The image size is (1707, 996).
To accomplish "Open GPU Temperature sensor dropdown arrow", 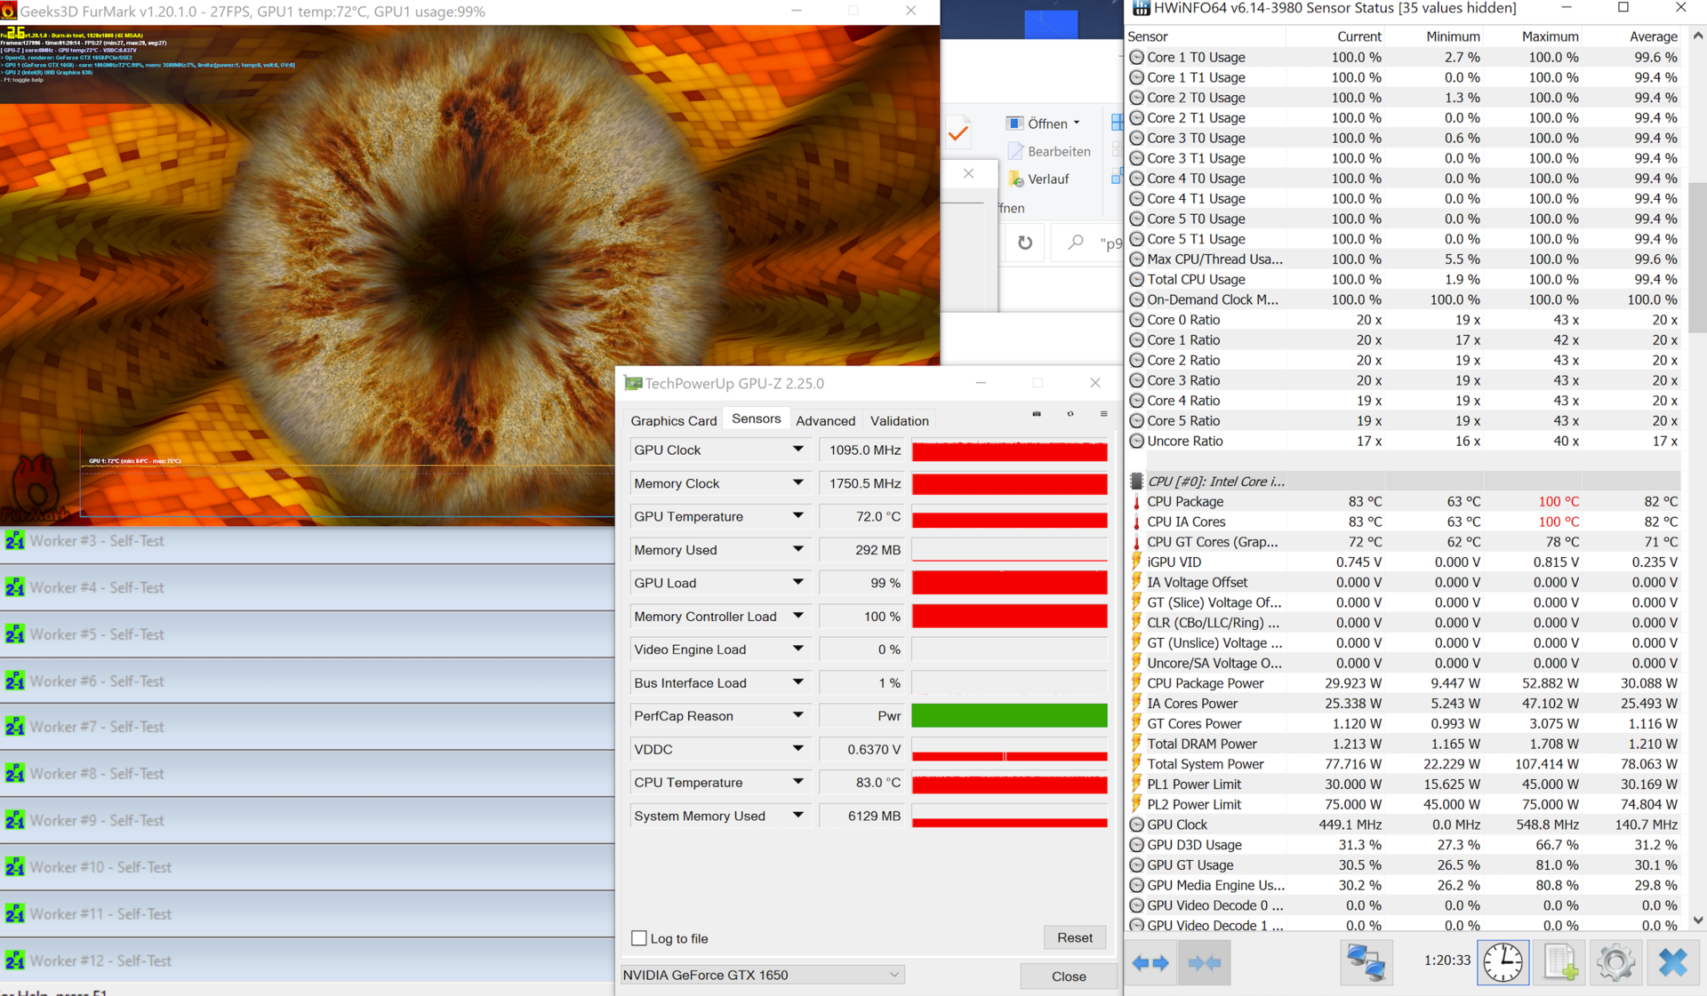I will [797, 516].
